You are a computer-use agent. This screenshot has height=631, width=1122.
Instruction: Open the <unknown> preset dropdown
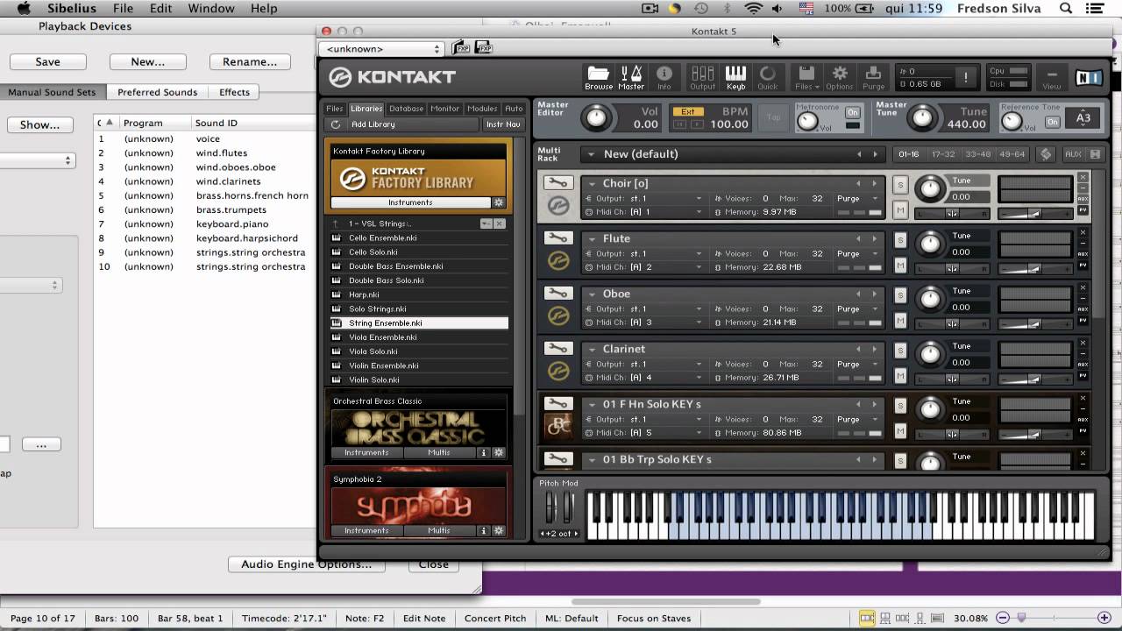pyautogui.click(x=381, y=49)
